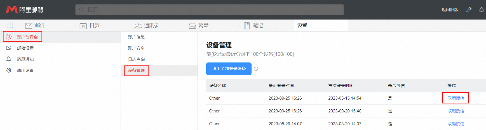Click the magnifier icon in search bar
The image size is (486, 130).
(81, 10)
